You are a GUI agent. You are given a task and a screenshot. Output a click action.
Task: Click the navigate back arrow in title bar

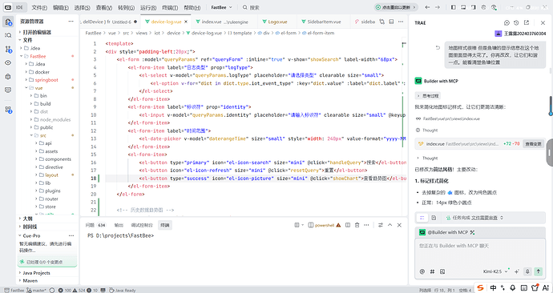pos(427,7)
